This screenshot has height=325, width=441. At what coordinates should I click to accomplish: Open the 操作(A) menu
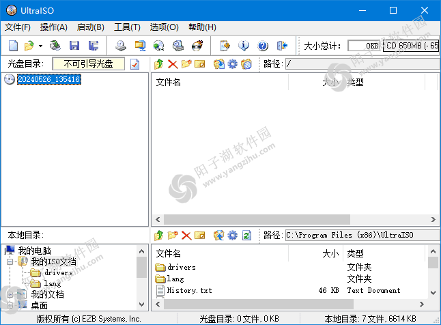coord(53,27)
